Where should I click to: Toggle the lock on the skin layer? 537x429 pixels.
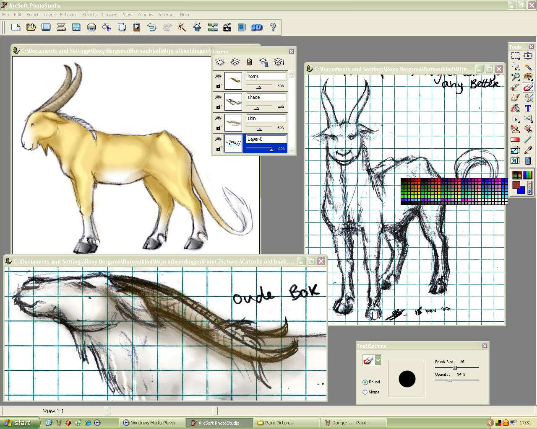coord(219,128)
